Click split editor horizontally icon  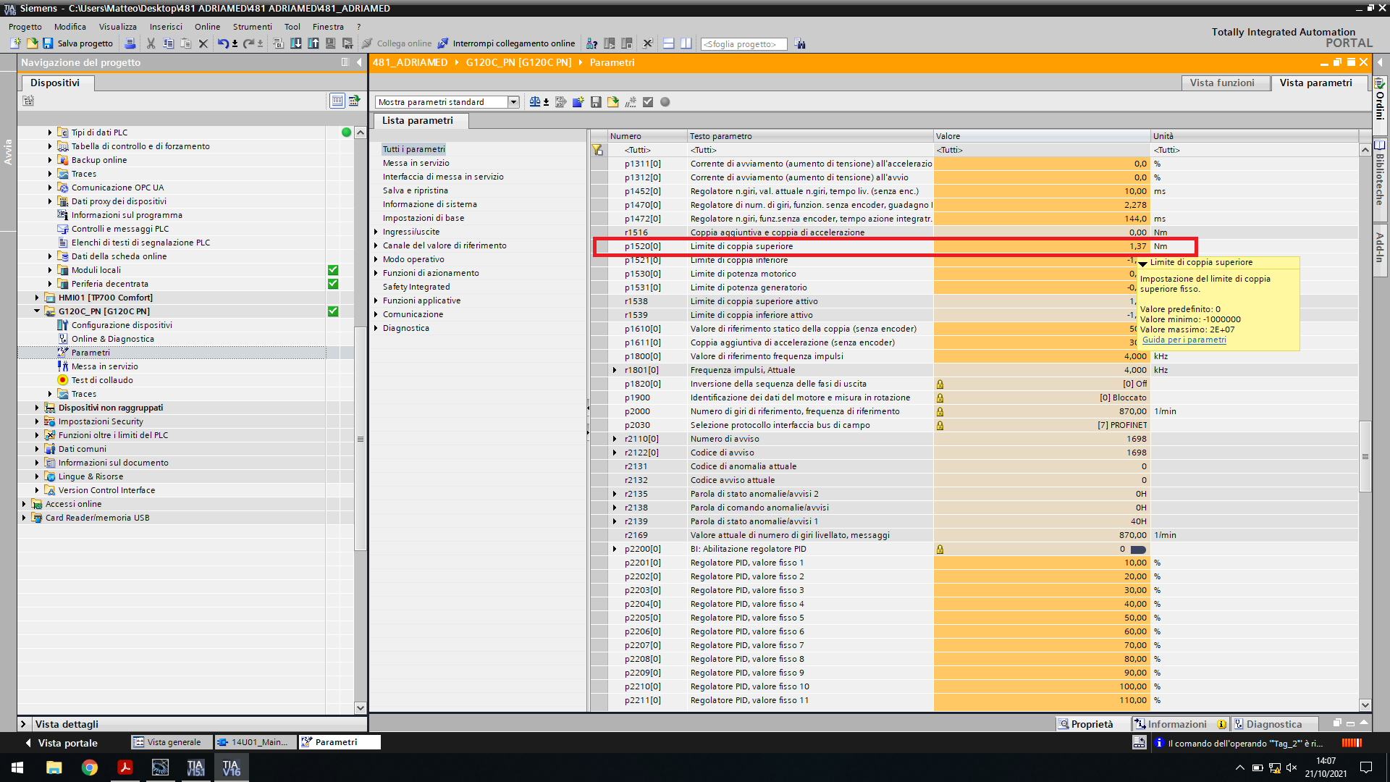pyautogui.click(x=668, y=43)
